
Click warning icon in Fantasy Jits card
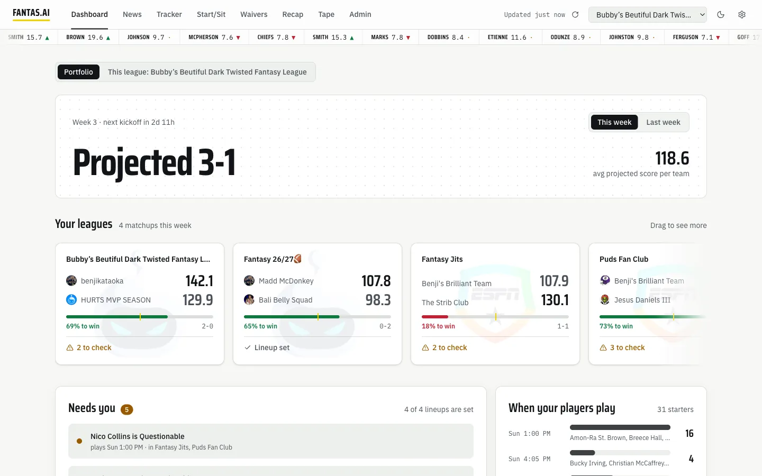[x=425, y=347]
